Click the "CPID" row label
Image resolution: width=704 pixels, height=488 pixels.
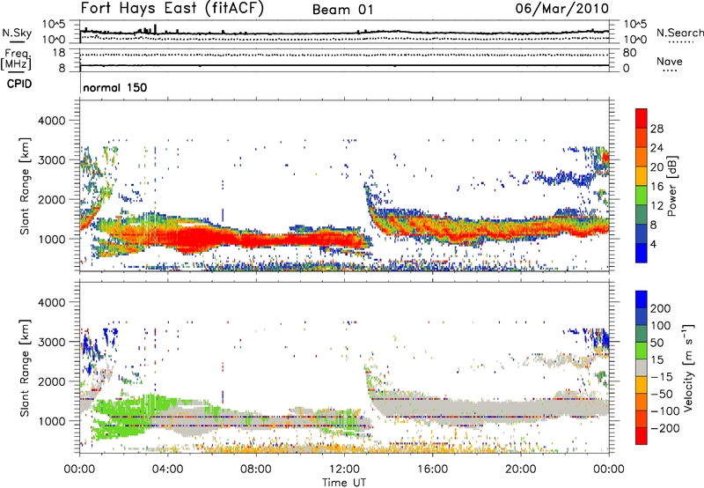pyautogui.click(x=19, y=84)
